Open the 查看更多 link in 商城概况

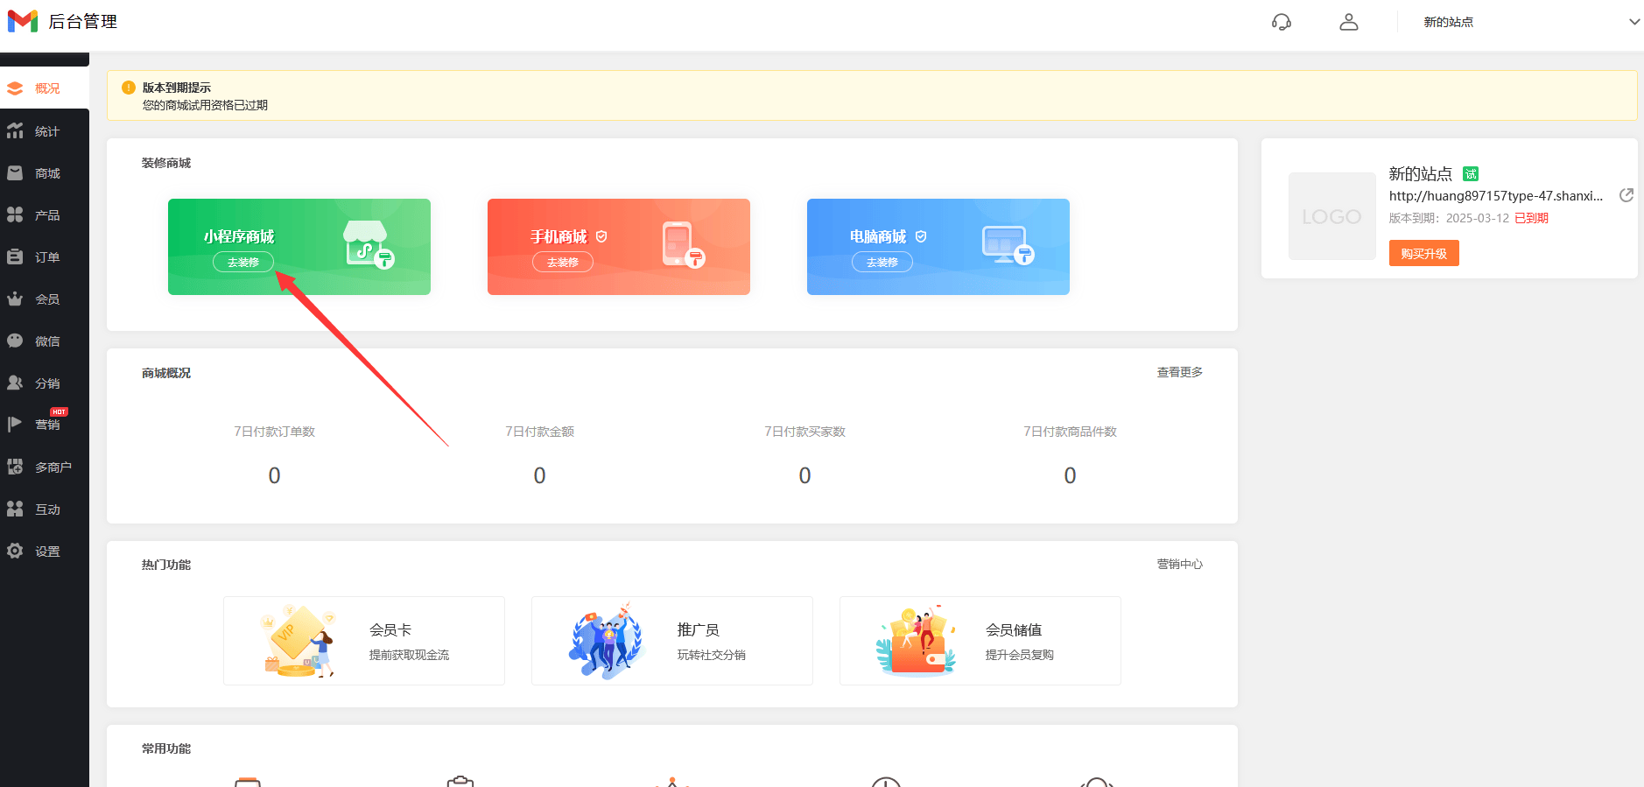click(1179, 372)
